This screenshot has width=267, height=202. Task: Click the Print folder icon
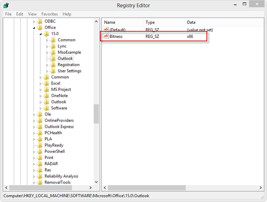point(40,158)
